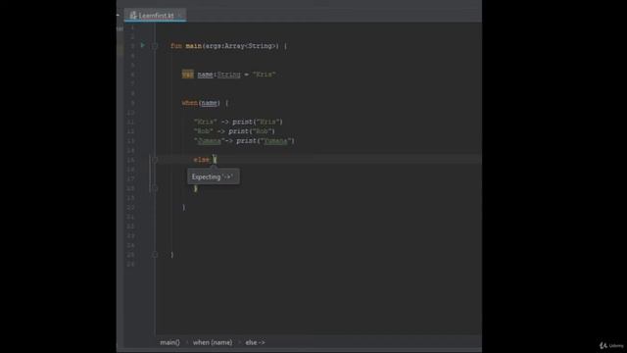Run main via green gutter arrow
Viewport: 627px width, 353px height.
tap(143, 45)
